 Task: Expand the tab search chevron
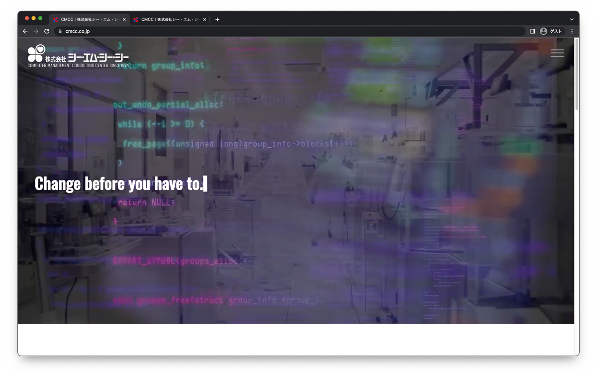point(572,19)
